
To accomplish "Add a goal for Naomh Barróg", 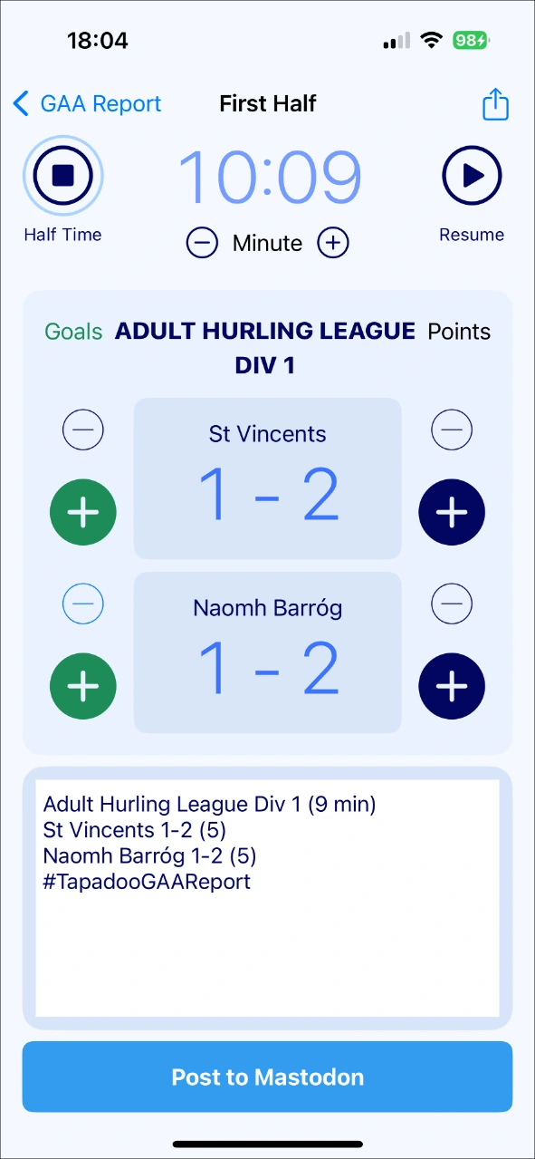I will [82, 686].
